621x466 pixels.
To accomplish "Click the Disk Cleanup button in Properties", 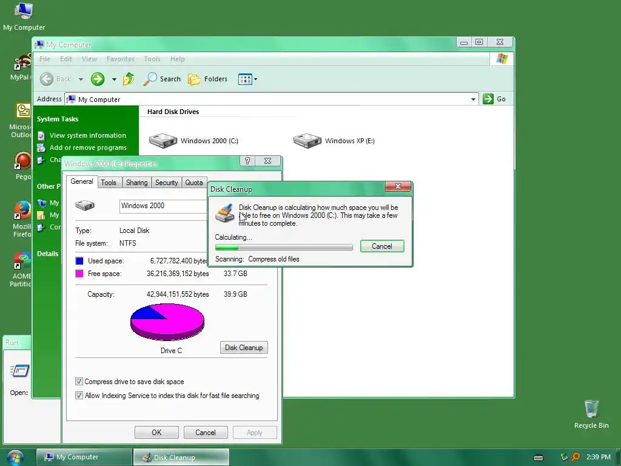I will tap(244, 348).
